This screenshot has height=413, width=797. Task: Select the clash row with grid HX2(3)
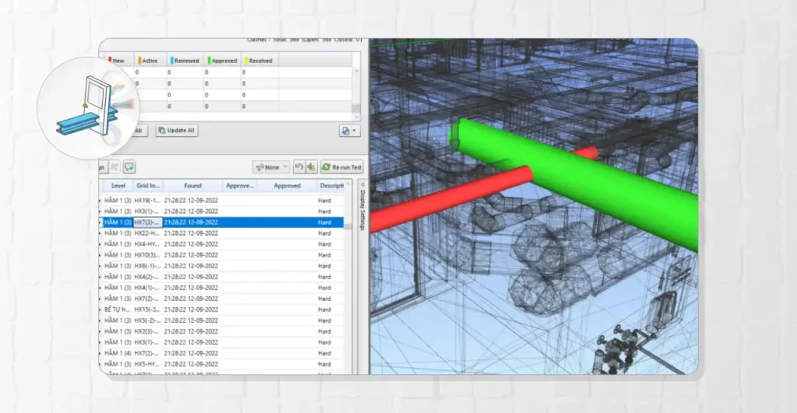click(222, 331)
